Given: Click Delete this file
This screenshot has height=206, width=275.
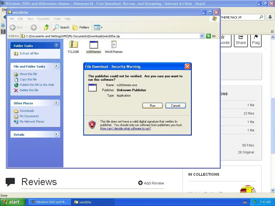Looking at the screenshot, I should tap(29, 90).
